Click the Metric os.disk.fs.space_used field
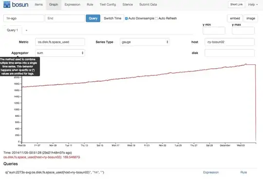The image size is (263, 181). [60, 42]
